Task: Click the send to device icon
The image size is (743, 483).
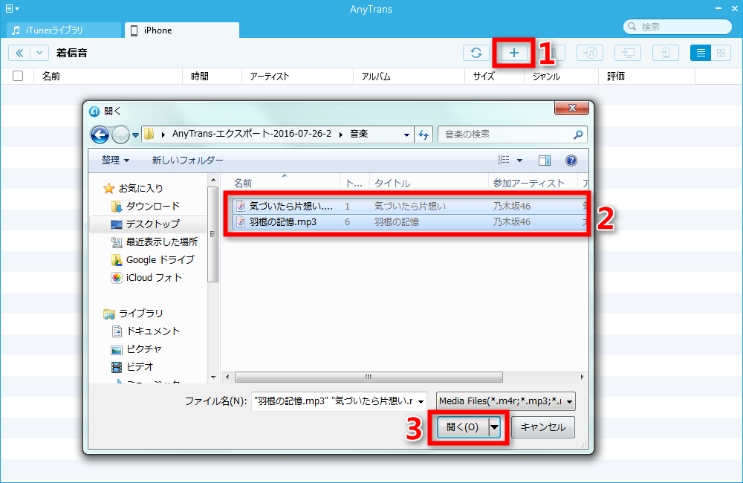Action: pos(665,53)
